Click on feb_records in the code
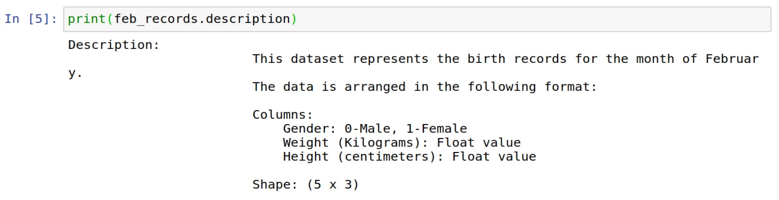 tap(156, 19)
